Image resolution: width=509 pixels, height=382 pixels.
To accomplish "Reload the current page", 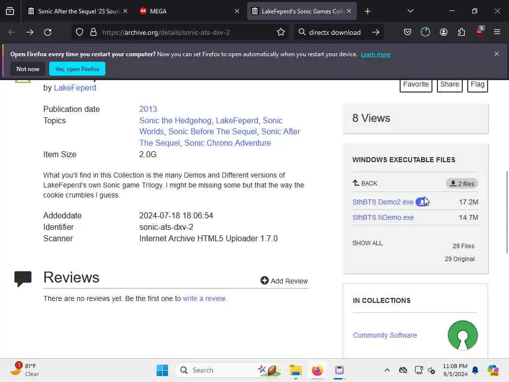I will pos(48,32).
